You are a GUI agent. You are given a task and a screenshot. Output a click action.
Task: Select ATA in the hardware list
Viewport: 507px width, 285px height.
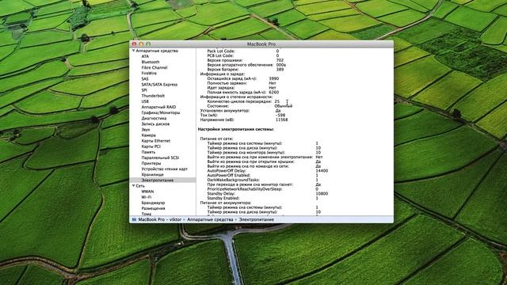pyautogui.click(x=145, y=56)
